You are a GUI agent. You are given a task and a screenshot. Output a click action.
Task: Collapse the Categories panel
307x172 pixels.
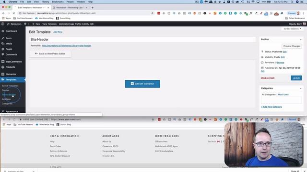pyautogui.click(x=301, y=88)
